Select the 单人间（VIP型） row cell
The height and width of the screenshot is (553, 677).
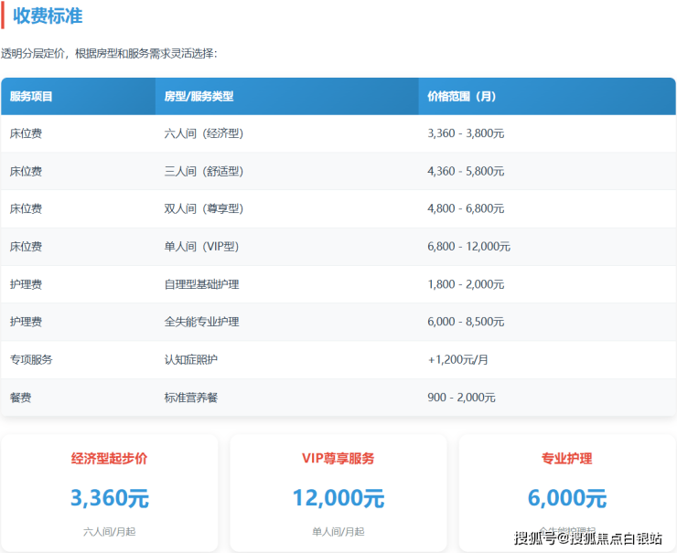pos(203,247)
